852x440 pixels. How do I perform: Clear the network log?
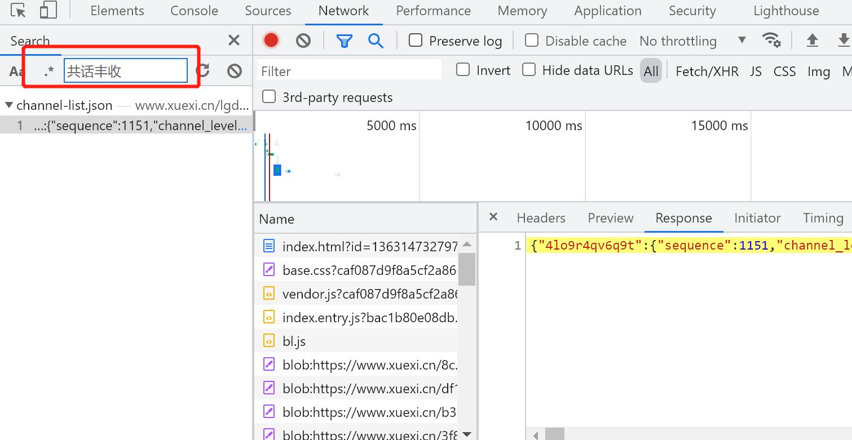pyautogui.click(x=303, y=40)
